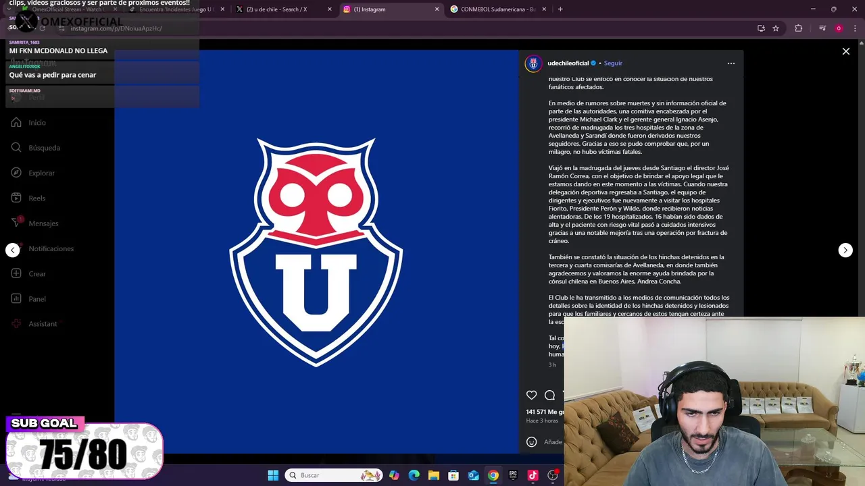Click the comment input field
Image resolution: width=865 pixels, height=486 pixels.
click(x=553, y=442)
